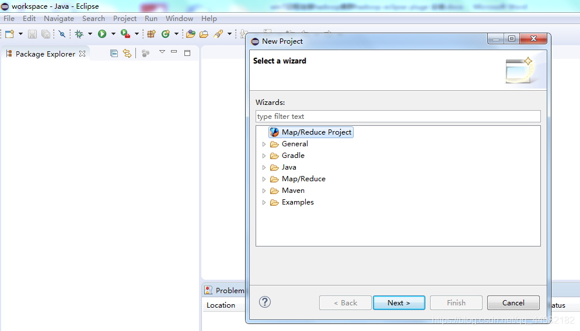Open the Help menu
Image resolution: width=580 pixels, height=331 pixels.
(x=209, y=19)
